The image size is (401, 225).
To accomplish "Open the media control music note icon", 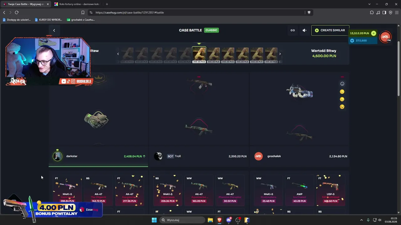I will (378, 12).
